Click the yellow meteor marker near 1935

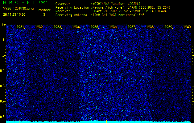click(x=106, y=121)
